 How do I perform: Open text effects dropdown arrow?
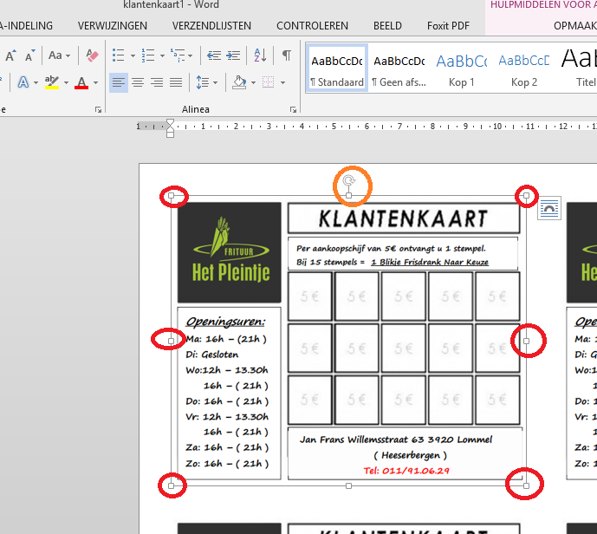pos(36,82)
